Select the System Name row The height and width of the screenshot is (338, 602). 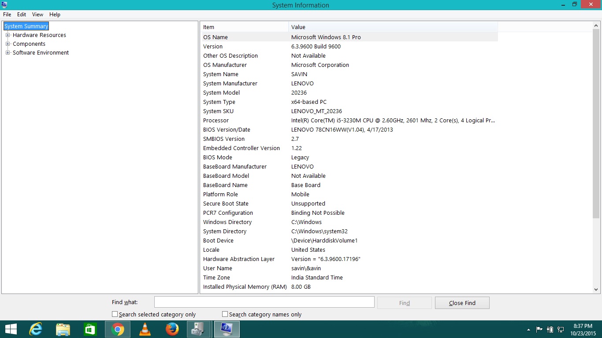(x=350, y=74)
